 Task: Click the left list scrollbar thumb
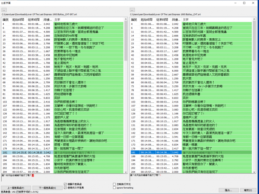pos(126,41)
